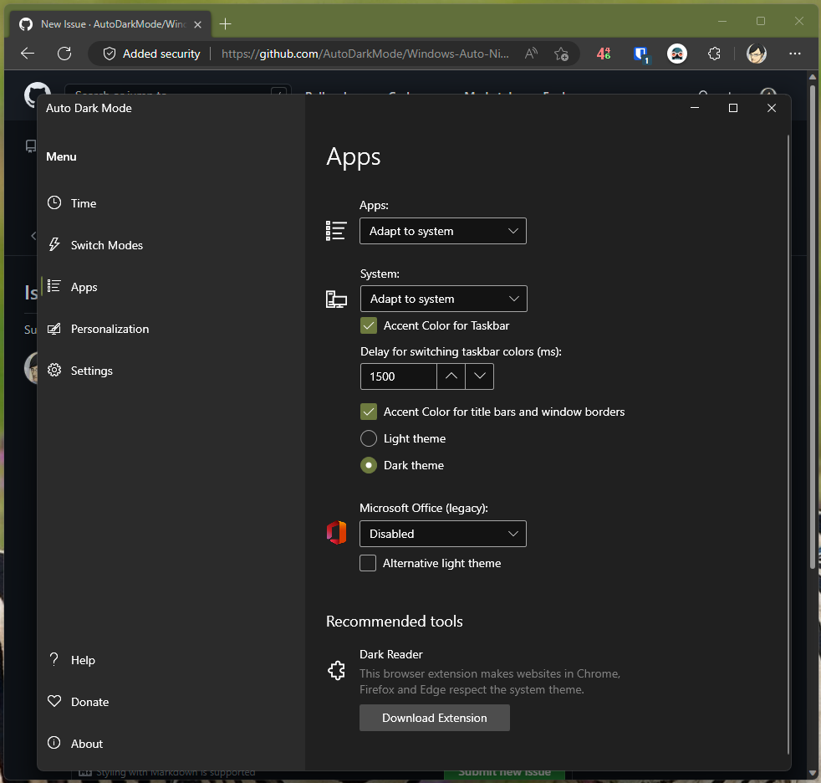The width and height of the screenshot is (821, 783).
Task: Increase taskbar delay with up arrow
Action: (451, 376)
